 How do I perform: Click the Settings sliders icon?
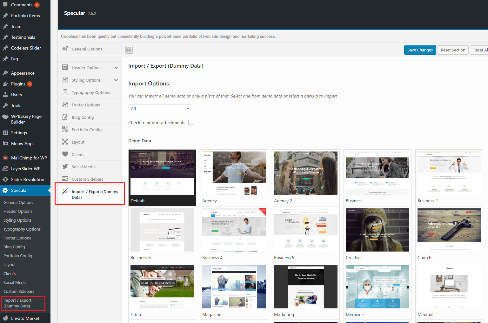[x=5, y=133]
